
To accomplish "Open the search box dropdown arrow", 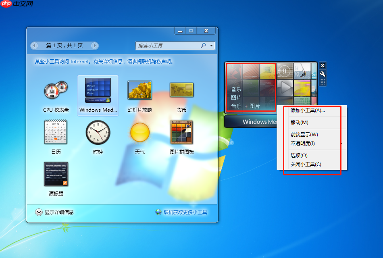I will click(211, 46).
